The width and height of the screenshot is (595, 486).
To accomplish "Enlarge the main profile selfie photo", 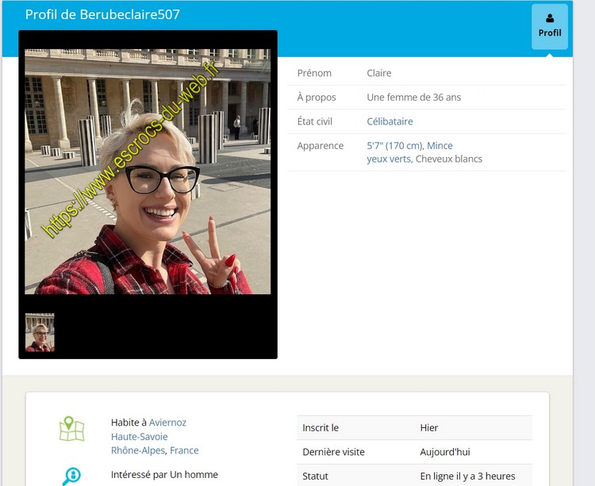I will 148,171.
